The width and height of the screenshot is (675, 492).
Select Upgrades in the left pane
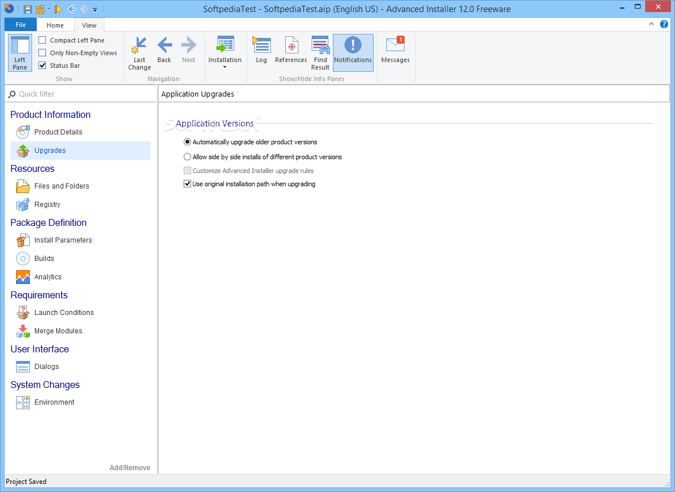click(x=80, y=151)
